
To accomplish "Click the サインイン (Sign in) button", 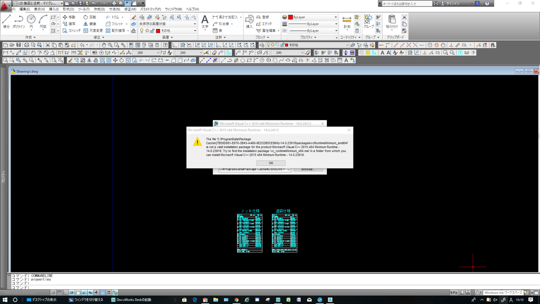I will click(450, 3).
